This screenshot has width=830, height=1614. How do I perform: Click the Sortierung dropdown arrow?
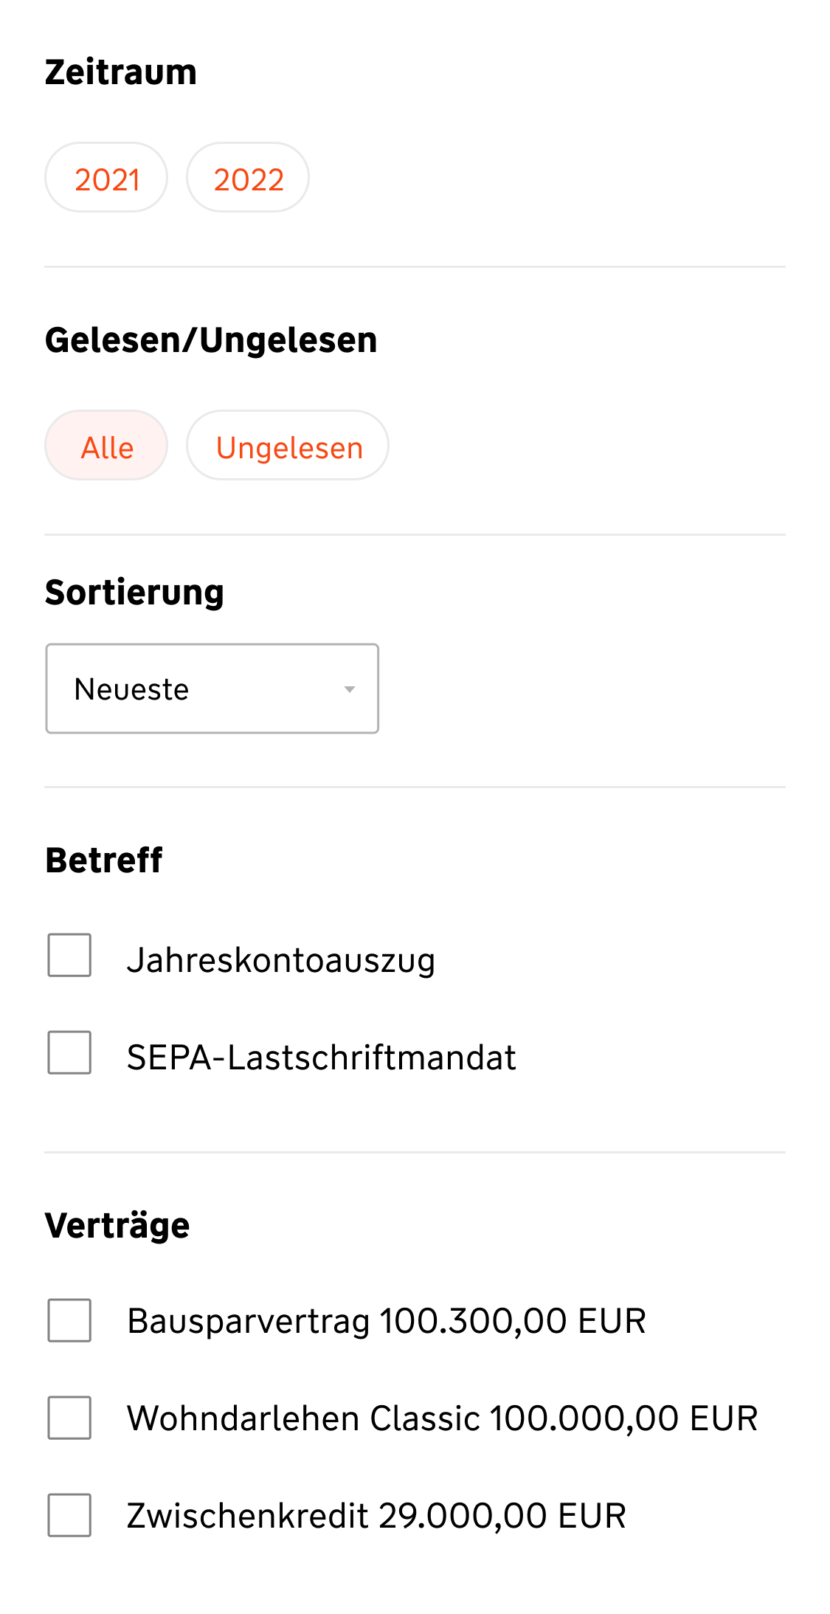[350, 689]
